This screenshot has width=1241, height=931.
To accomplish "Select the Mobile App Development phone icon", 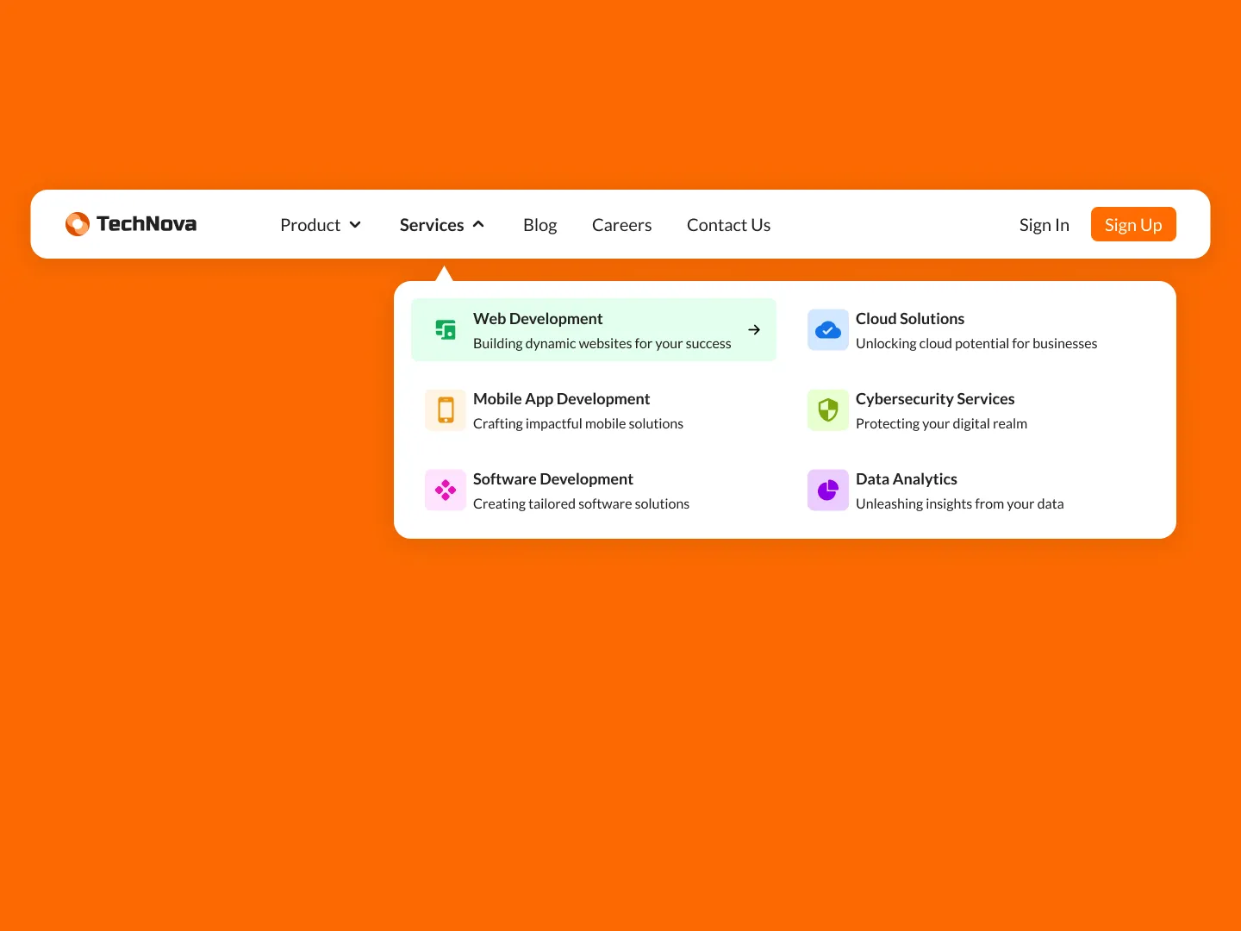I will point(446,410).
